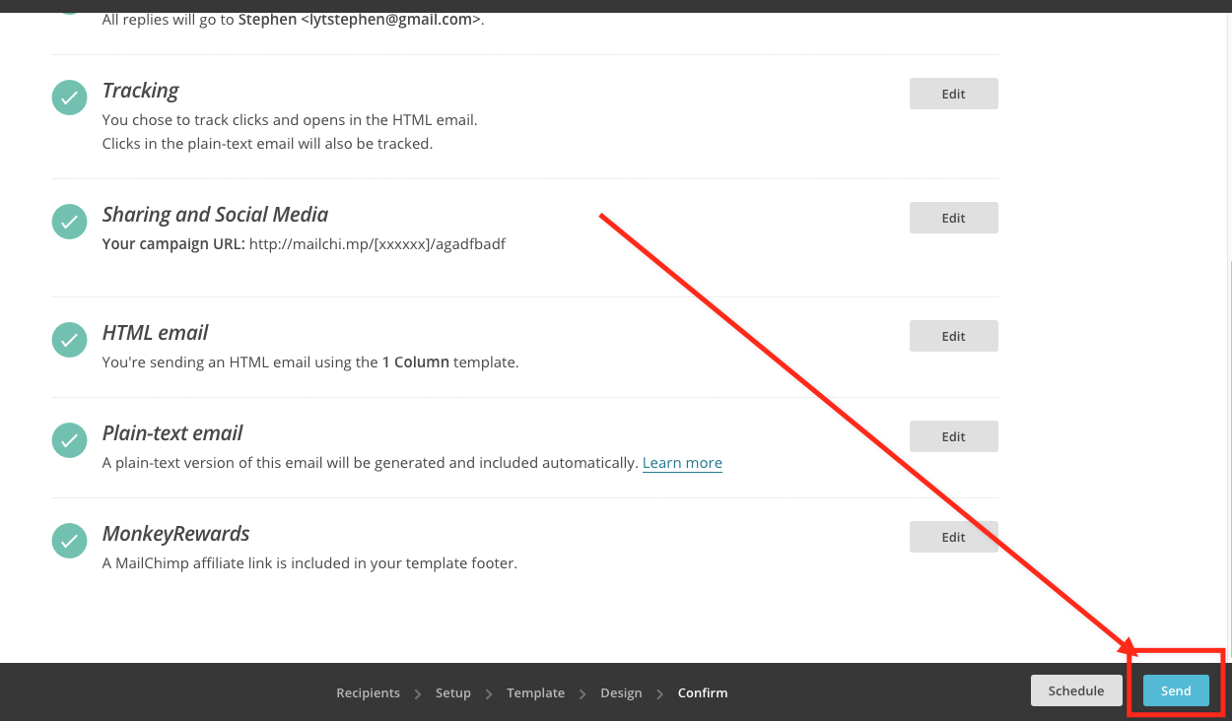Go to the Recipients step
Image resolution: width=1232 pixels, height=721 pixels.
click(x=368, y=692)
